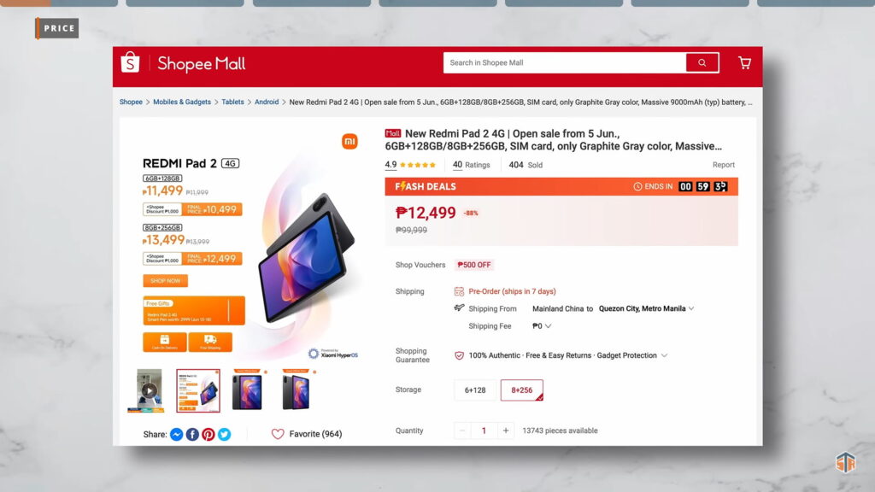Select the 6+128 storage option
875x492 pixels.
[475, 389]
